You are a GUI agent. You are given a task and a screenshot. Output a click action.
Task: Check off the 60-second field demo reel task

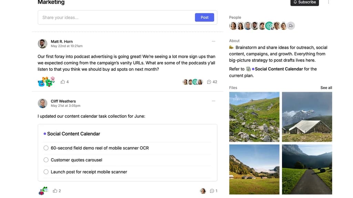pos(46,148)
